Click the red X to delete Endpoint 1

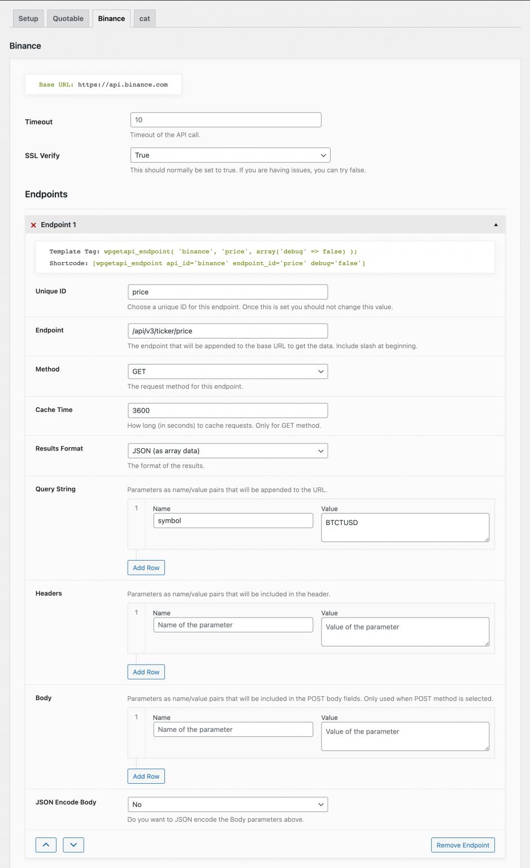(x=33, y=224)
